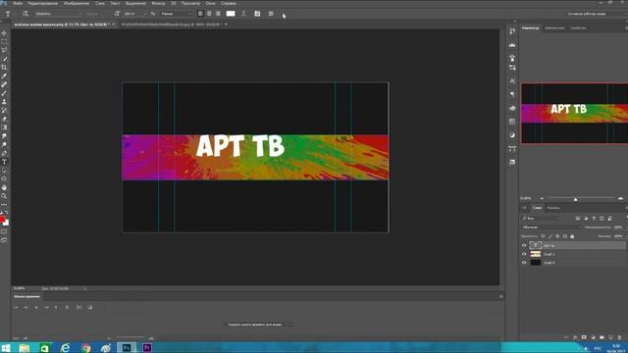Image resolution: width=628 pixels, height=353 pixels.
Task: Open the Шкала времени panel tab
Action: click(x=26, y=296)
